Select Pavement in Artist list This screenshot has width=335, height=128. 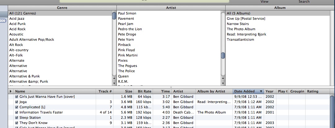pos(169,19)
